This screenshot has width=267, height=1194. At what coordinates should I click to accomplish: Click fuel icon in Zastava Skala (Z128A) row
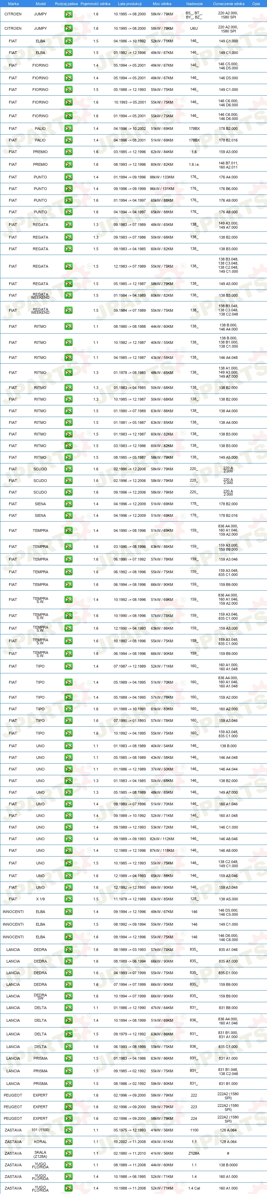coord(69,1153)
